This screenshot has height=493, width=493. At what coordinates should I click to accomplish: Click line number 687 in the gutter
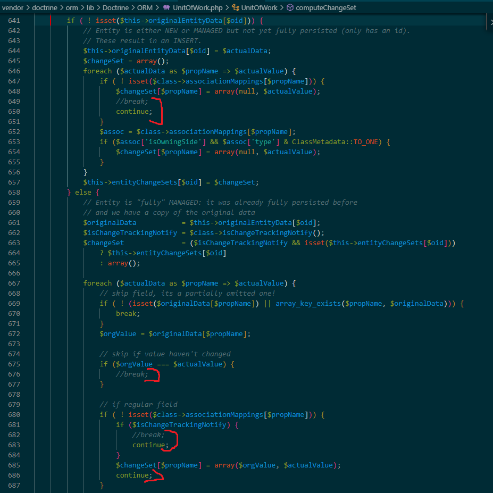14,485
